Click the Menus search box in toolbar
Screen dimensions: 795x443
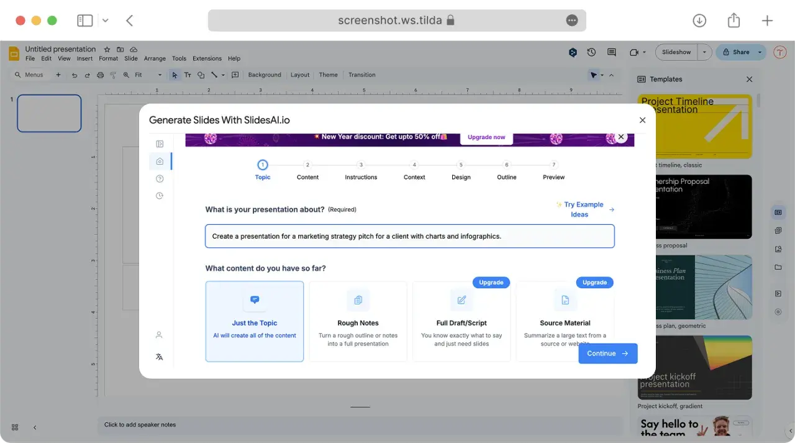pyautogui.click(x=29, y=75)
